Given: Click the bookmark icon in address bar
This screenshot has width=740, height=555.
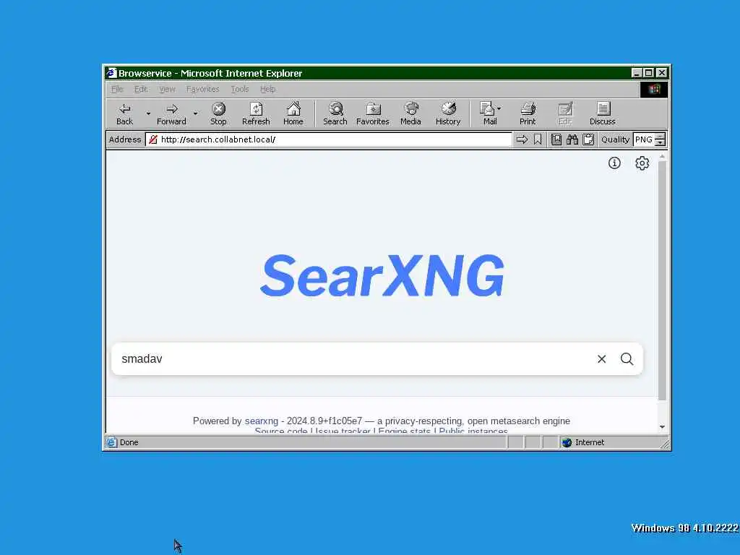Looking at the screenshot, I should tap(538, 139).
